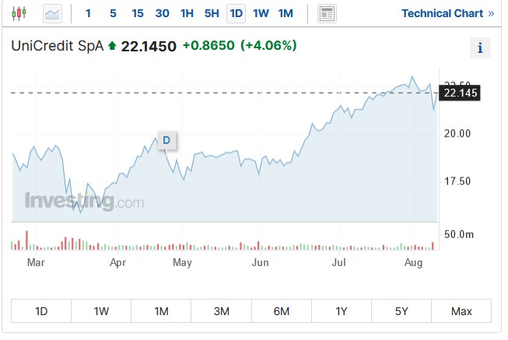View the 1Y range
This screenshot has width=508, height=340.
pos(342,311)
